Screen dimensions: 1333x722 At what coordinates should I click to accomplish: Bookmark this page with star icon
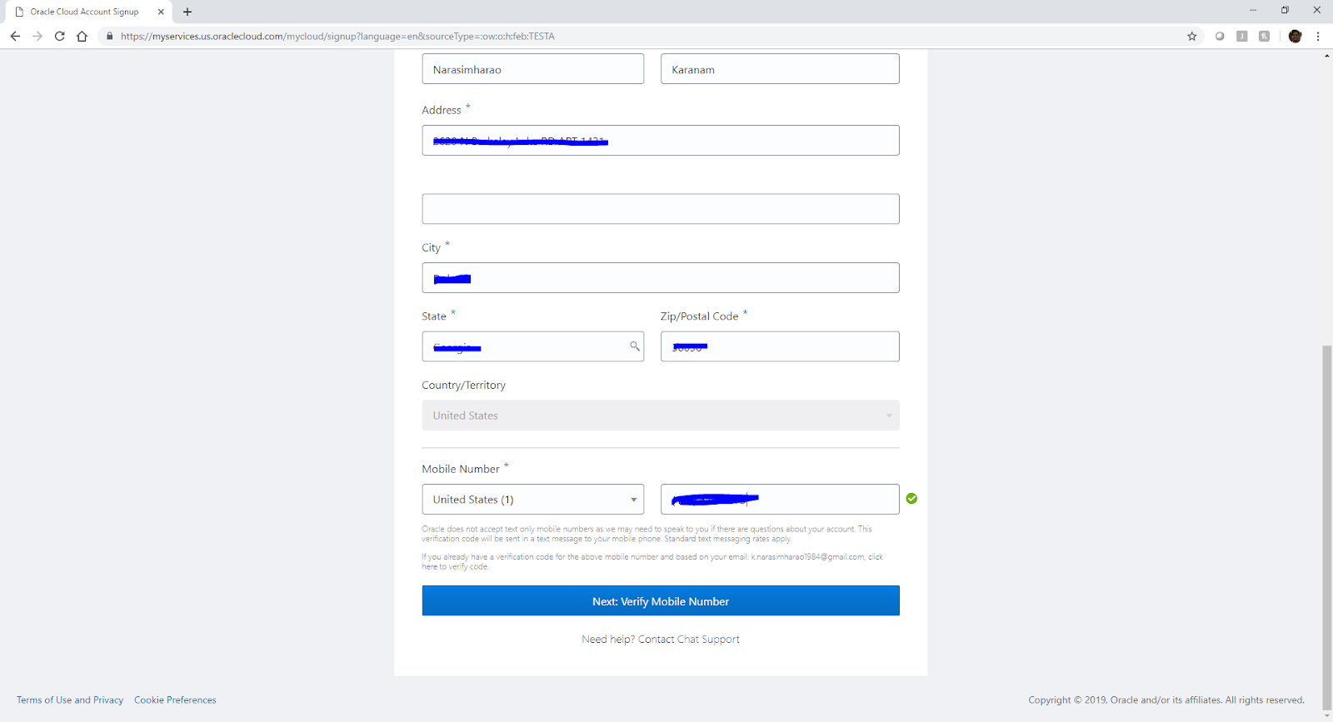point(1191,36)
